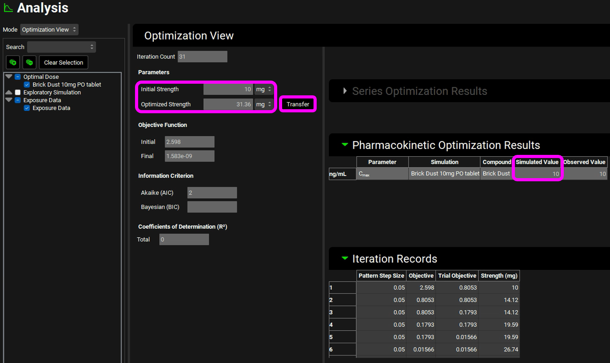Viewport: 610px width, 363px height.
Task: Enable the Exploratory Simulation checkbox
Action: pyautogui.click(x=18, y=93)
